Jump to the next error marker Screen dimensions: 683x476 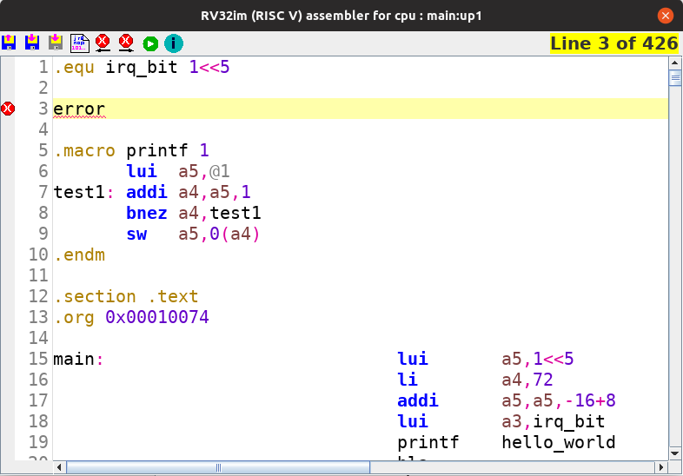(x=126, y=43)
